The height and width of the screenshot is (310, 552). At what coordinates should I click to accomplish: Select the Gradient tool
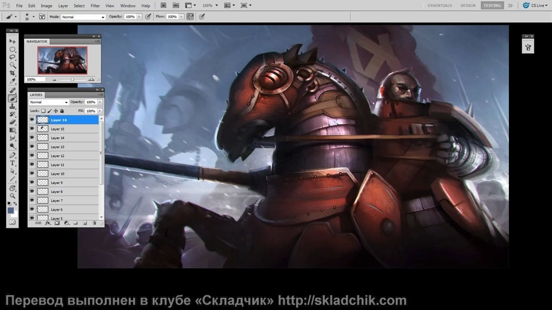click(13, 130)
